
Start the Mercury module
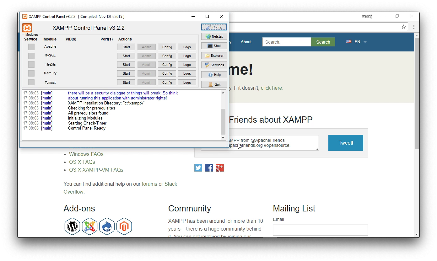(x=126, y=73)
